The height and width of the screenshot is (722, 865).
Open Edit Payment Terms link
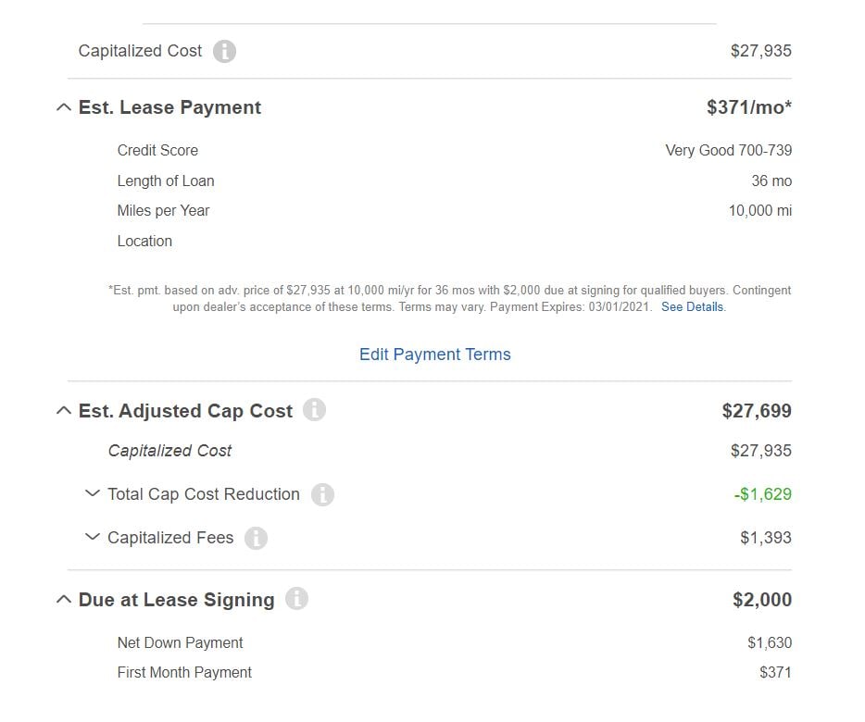[x=434, y=355]
